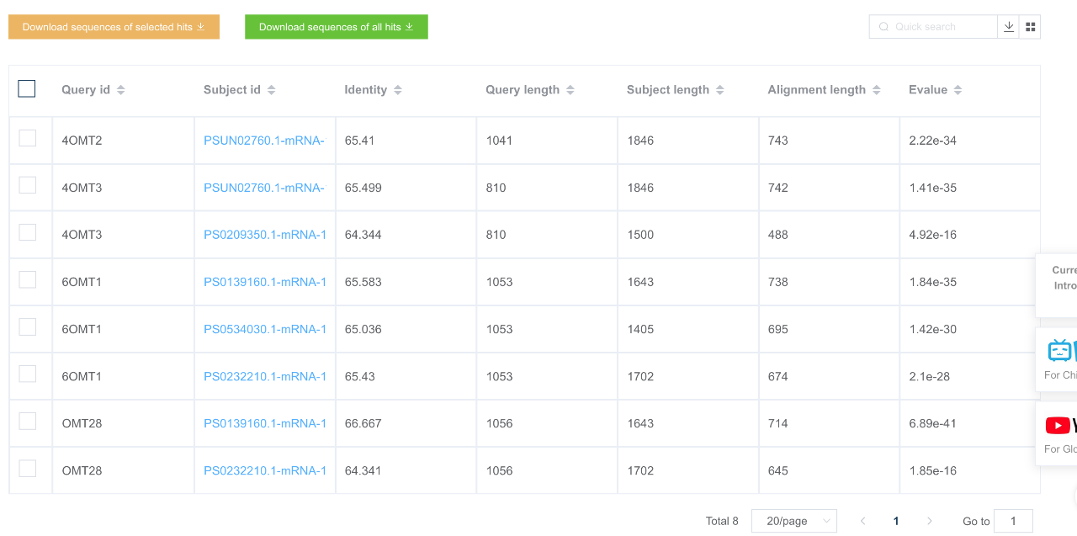
Task: Select page number 1 in pagination
Action: pyautogui.click(x=896, y=521)
